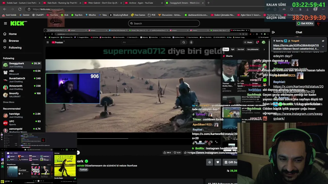Go back in browser history

point(5,9)
